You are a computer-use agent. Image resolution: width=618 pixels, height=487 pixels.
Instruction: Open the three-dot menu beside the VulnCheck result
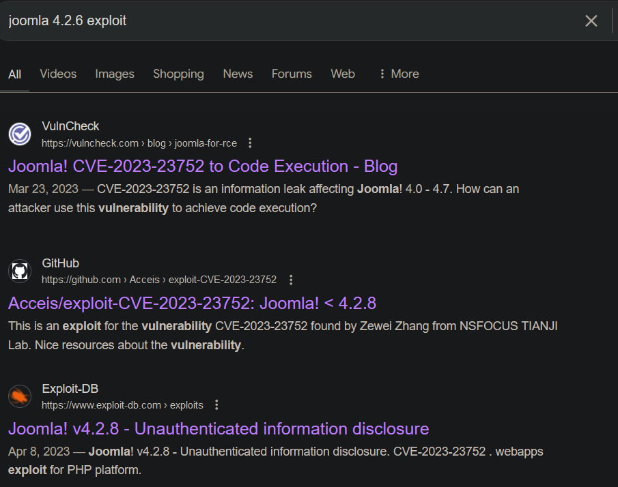click(250, 143)
